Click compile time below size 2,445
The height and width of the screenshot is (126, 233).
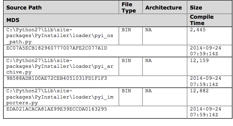[206, 51]
